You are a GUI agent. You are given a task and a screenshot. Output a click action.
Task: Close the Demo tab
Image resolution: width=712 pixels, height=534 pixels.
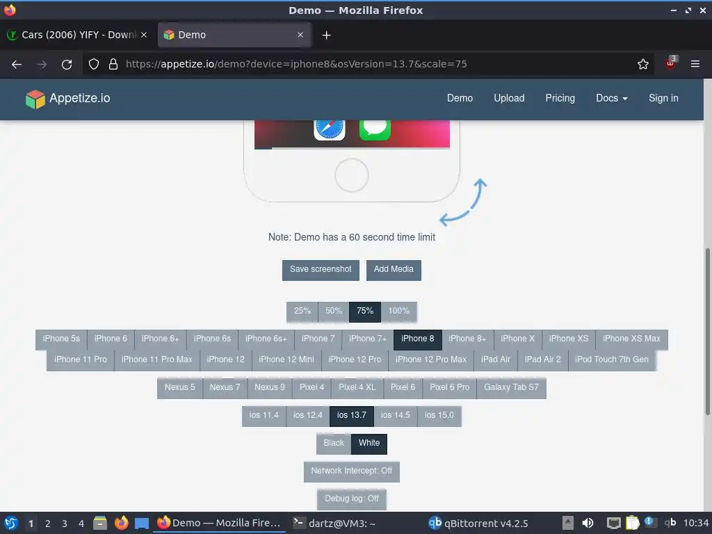300,35
